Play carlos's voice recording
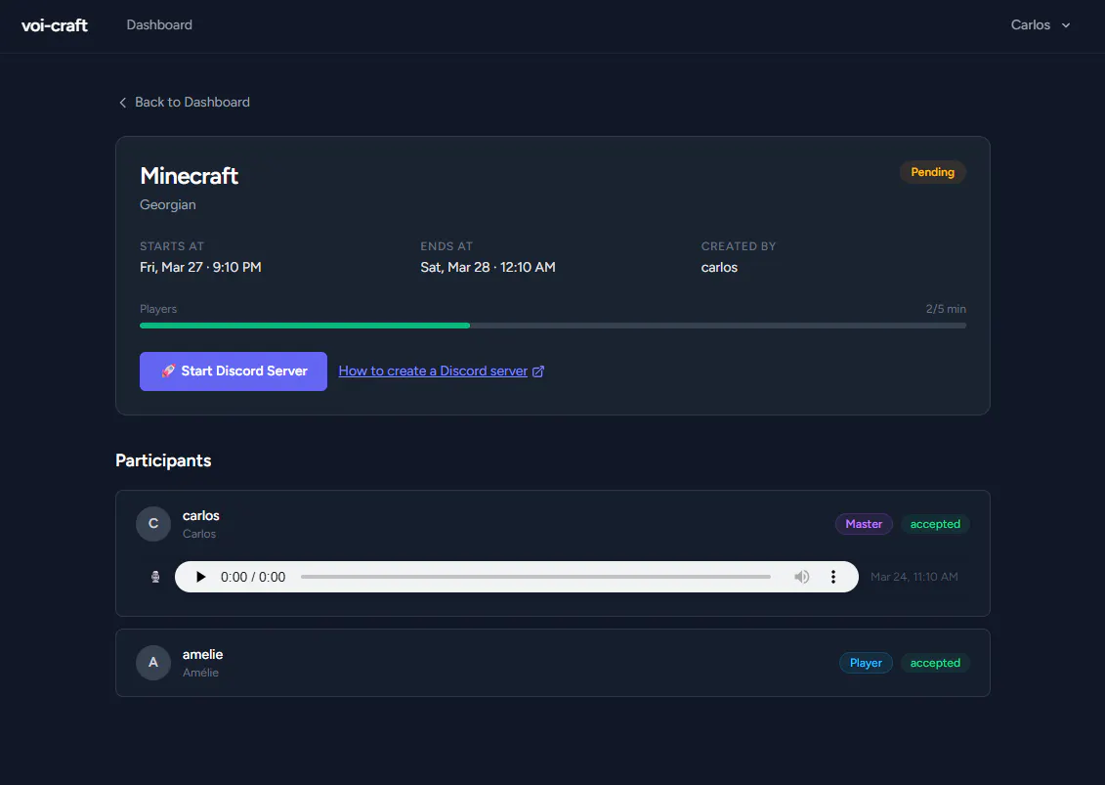 [201, 577]
